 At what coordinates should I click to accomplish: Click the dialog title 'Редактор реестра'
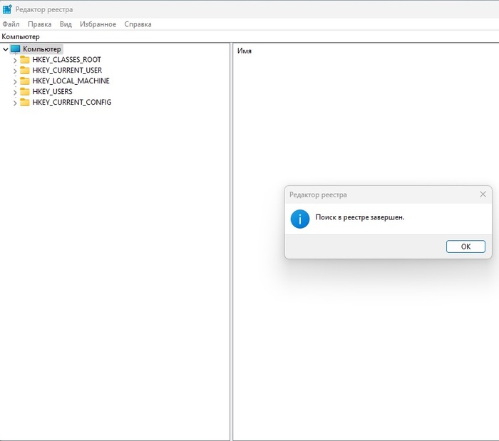click(x=318, y=194)
